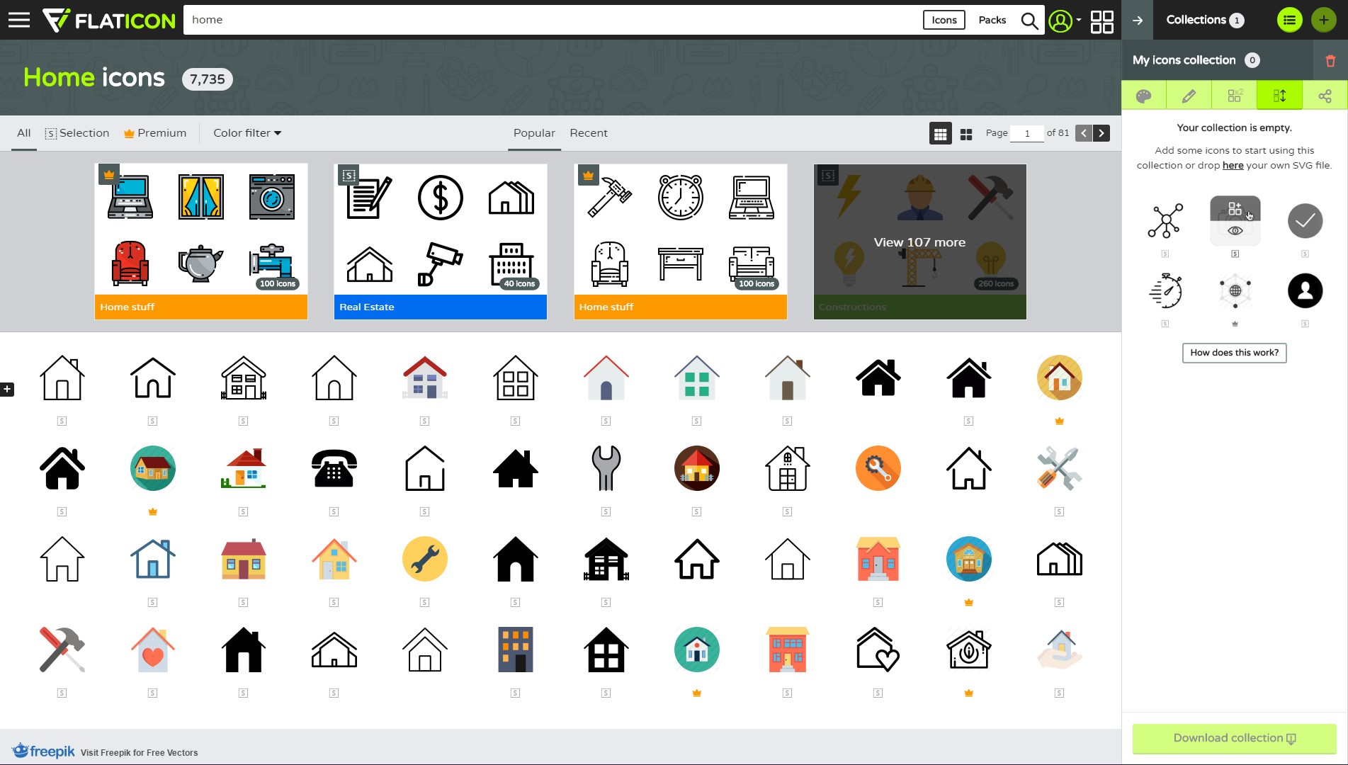This screenshot has height=765, width=1348.
Task: Open the color palette editor for the collection
Action: [1143, 94]
